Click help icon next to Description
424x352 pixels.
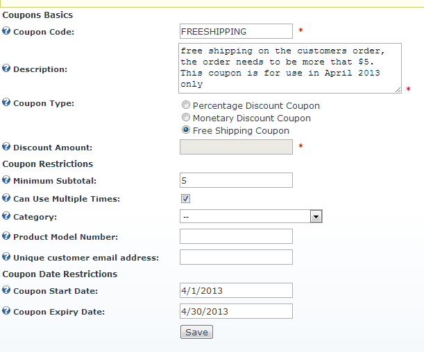click(x=6, y=69)
